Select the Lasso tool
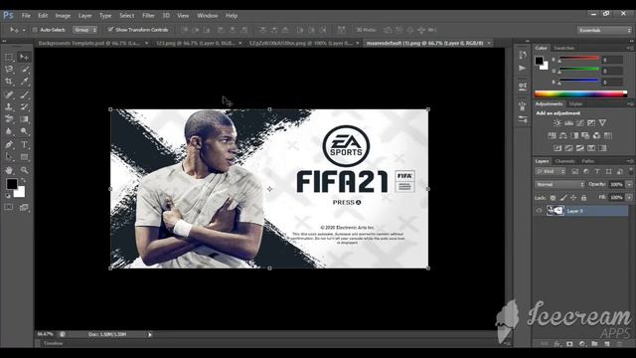 click(9, 70)
